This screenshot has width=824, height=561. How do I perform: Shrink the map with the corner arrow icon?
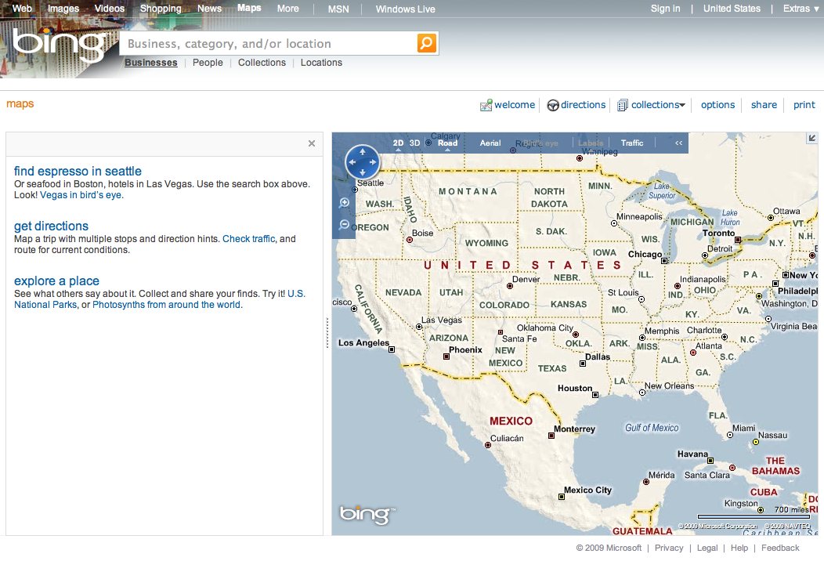click(x=812, y=138)
